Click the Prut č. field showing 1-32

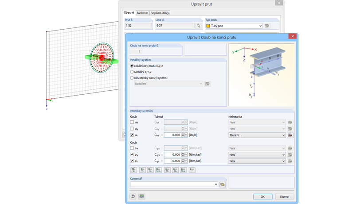(x=138, y=26)
